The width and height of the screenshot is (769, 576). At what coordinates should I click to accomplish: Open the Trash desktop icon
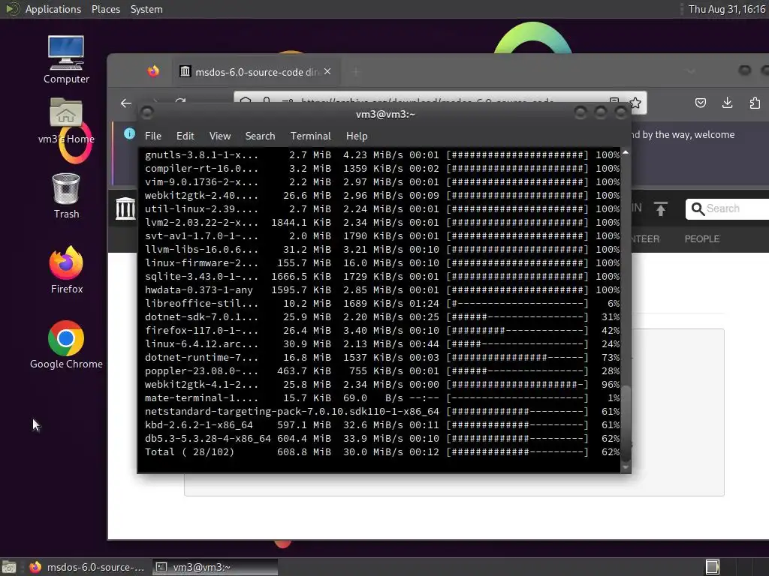click(x=66, y=196)
